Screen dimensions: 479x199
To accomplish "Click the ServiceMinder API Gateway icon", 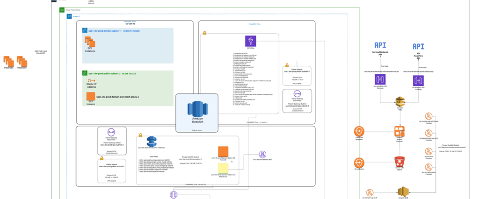I will point(380,80).
